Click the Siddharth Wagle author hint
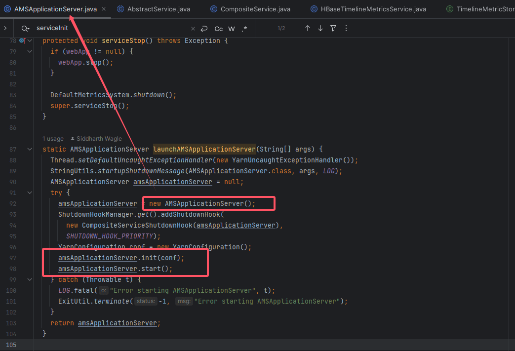This screenshot has height=351, width=515. click(x=96, y=139)
